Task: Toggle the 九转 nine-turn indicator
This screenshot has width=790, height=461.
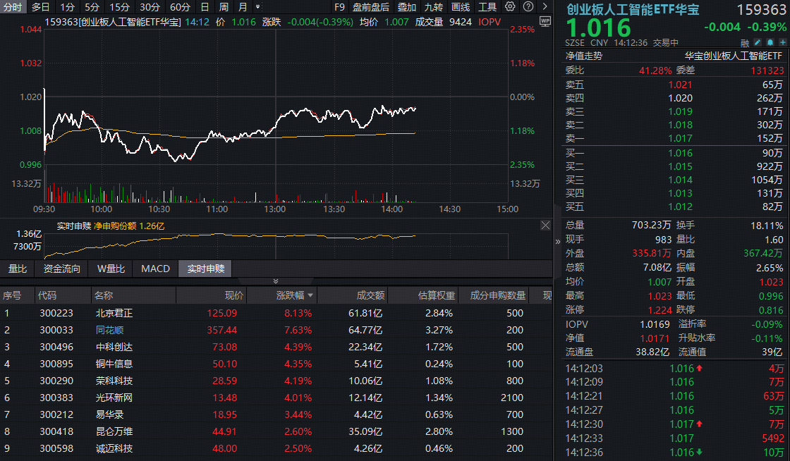Action: click(433, 8)
